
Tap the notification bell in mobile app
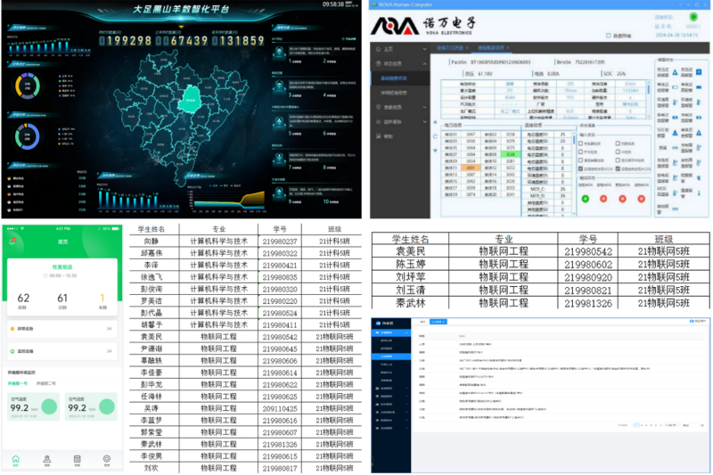pyautogui.click(x=13, y=242)
